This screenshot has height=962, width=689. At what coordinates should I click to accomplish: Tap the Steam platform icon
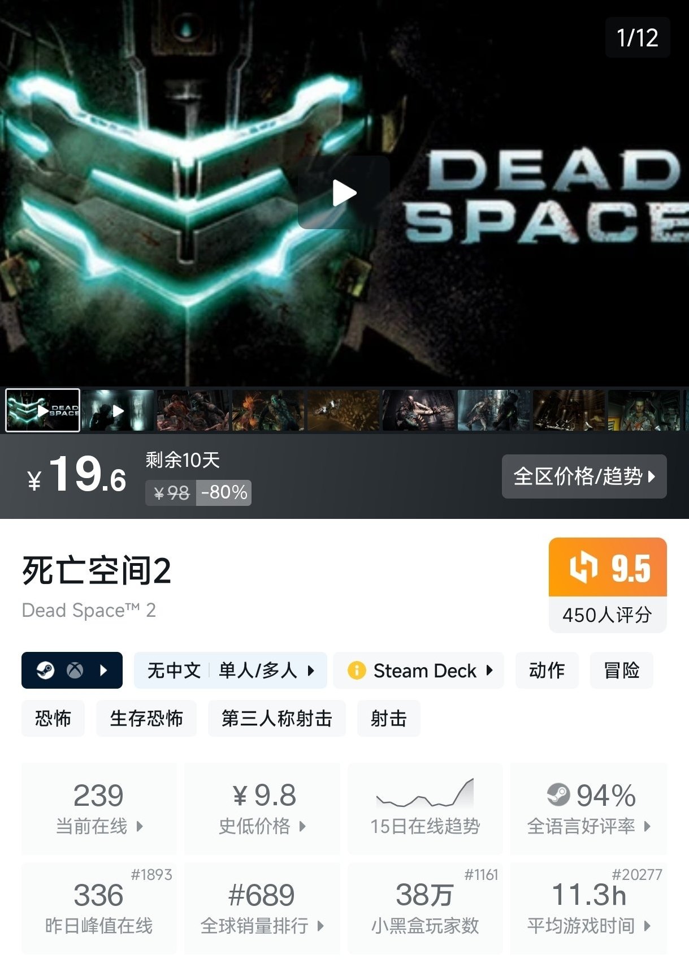click(45, 671)
